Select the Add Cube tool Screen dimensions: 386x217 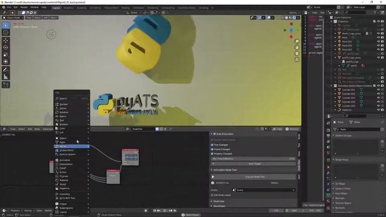(x=6, y=84)
